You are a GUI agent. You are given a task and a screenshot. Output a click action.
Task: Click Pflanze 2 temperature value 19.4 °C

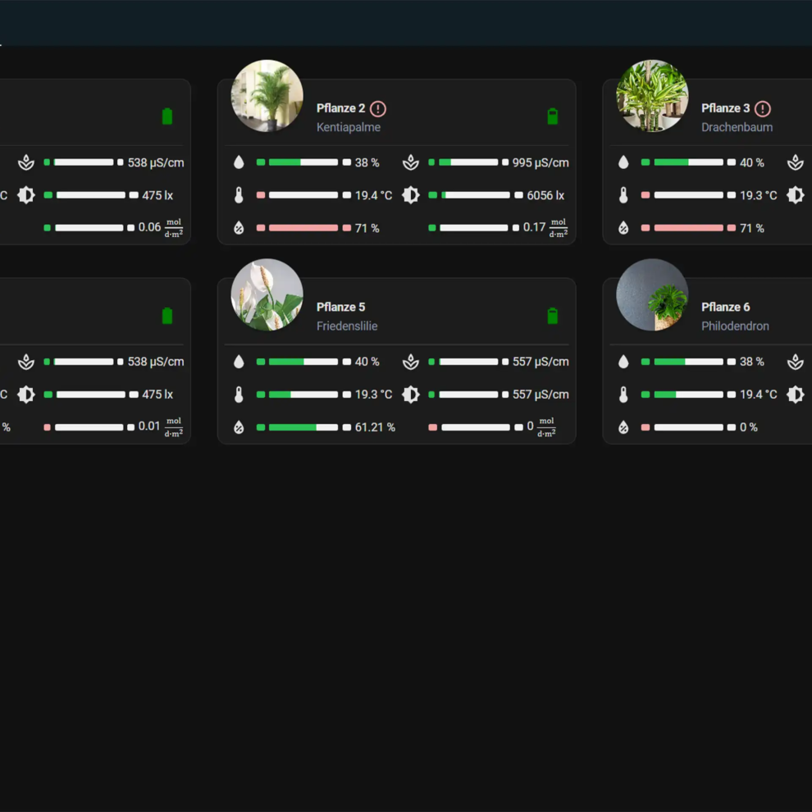pos(373,195)
